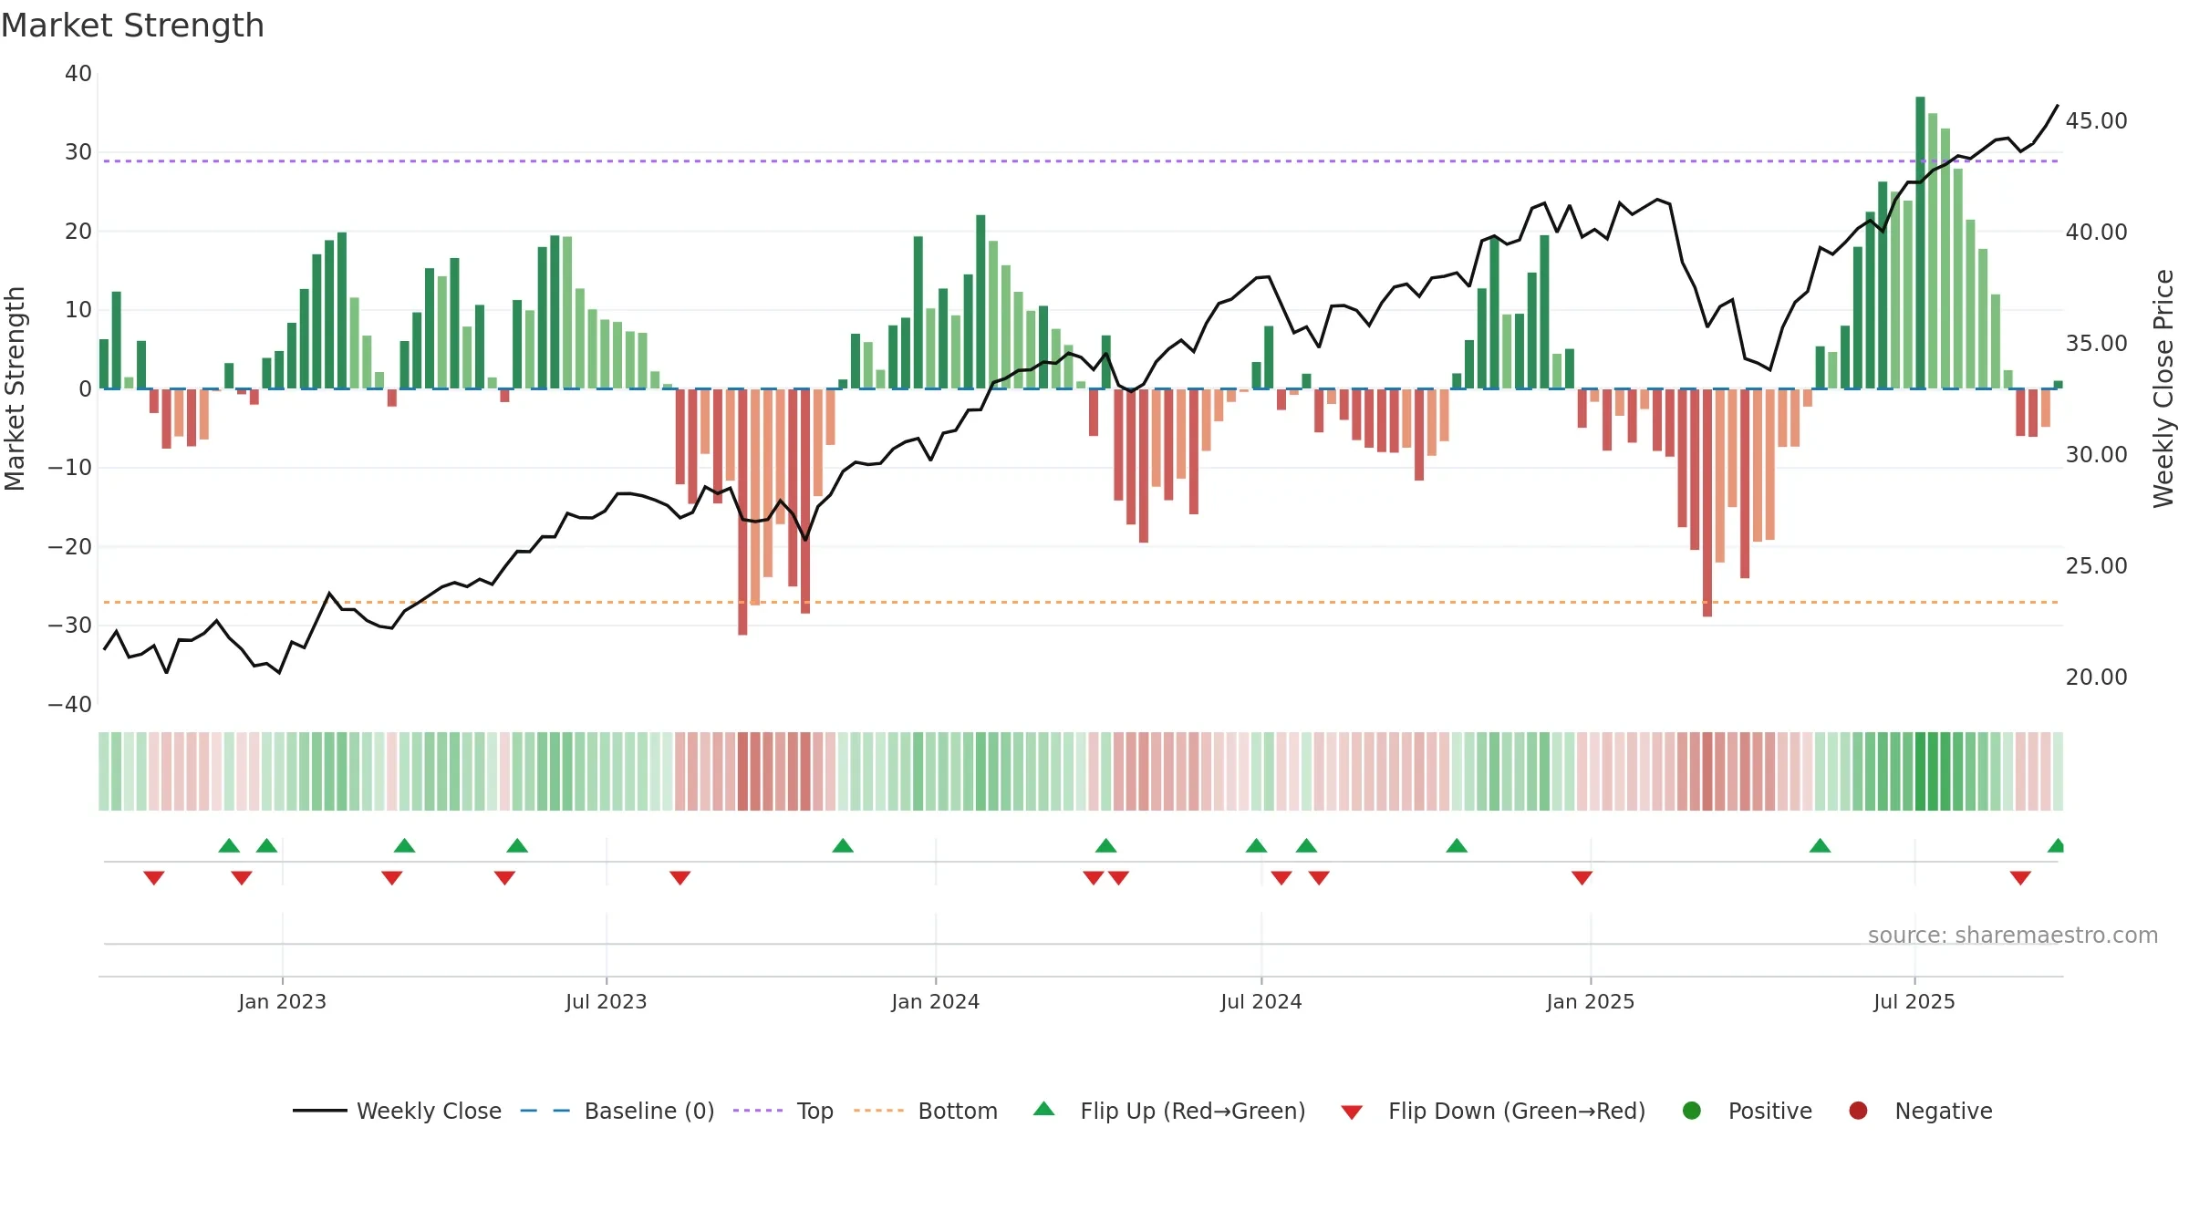Click the orange dotted Bottom threshold line in the chart
The height and width of the screenshot is (1231, 2189).
(x=1081, y=602)
